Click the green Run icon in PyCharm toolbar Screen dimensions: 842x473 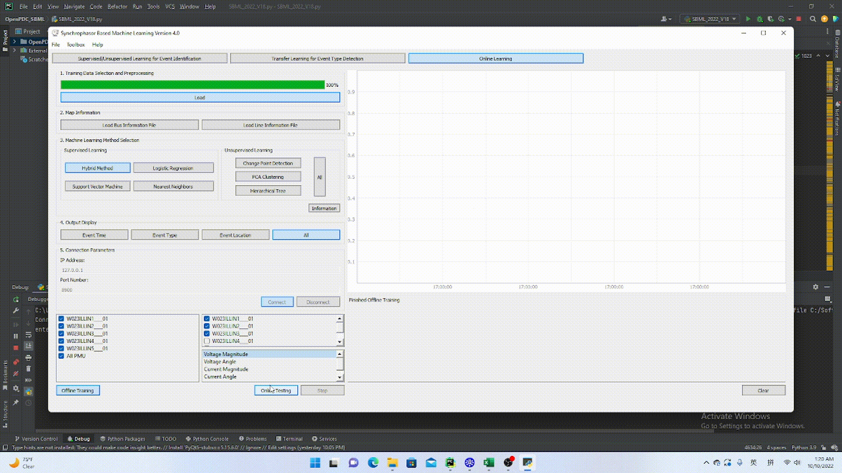(748, 19)
